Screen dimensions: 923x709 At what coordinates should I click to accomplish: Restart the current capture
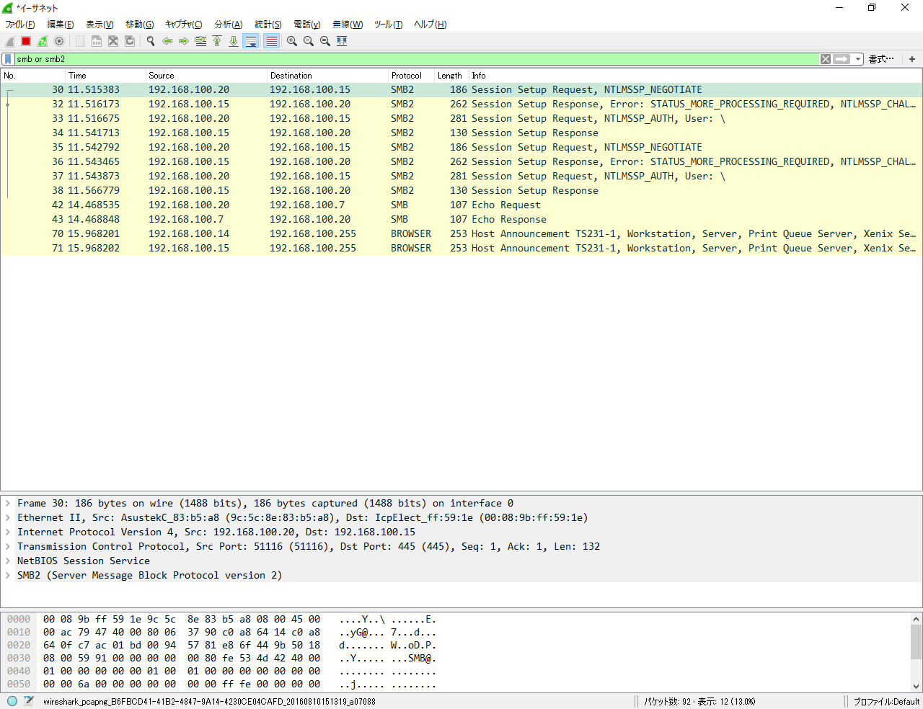click(43, 41)
